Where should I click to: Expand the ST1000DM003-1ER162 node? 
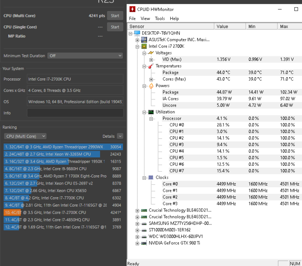137,230
